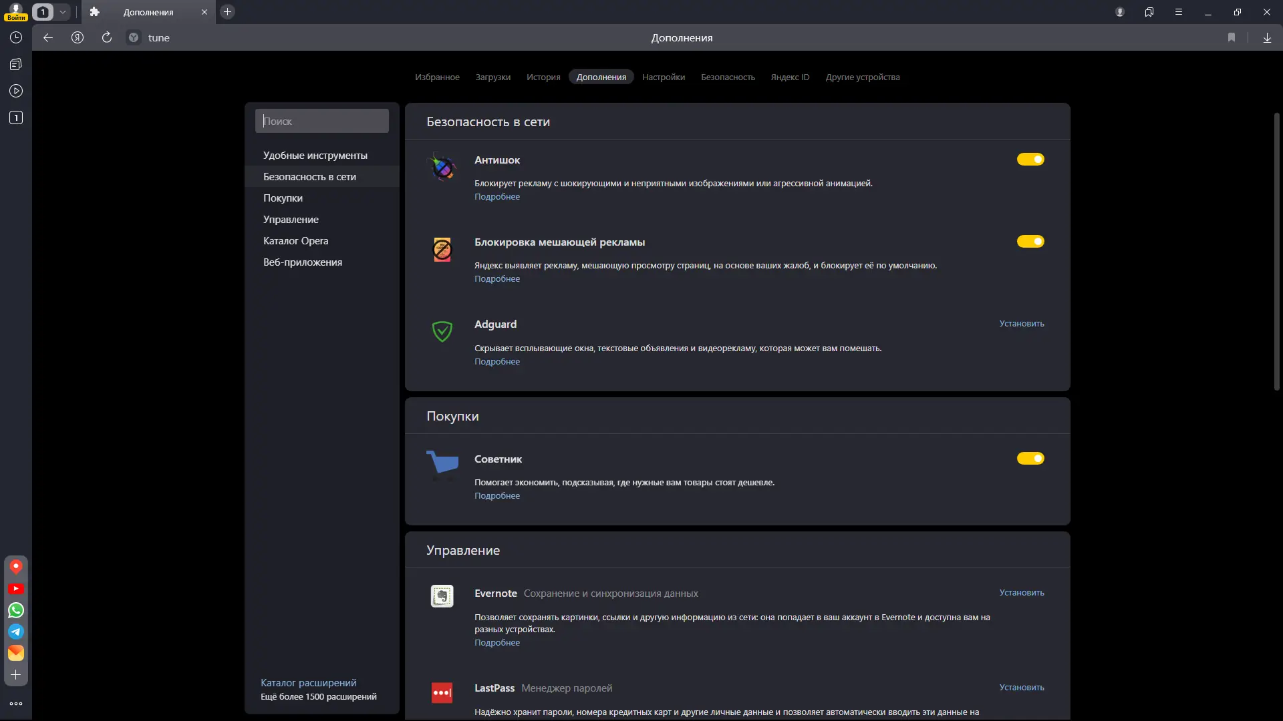The image size is (1283, 721).
Task: Click the Поиск search field
Action: click(x=322, y=122)
